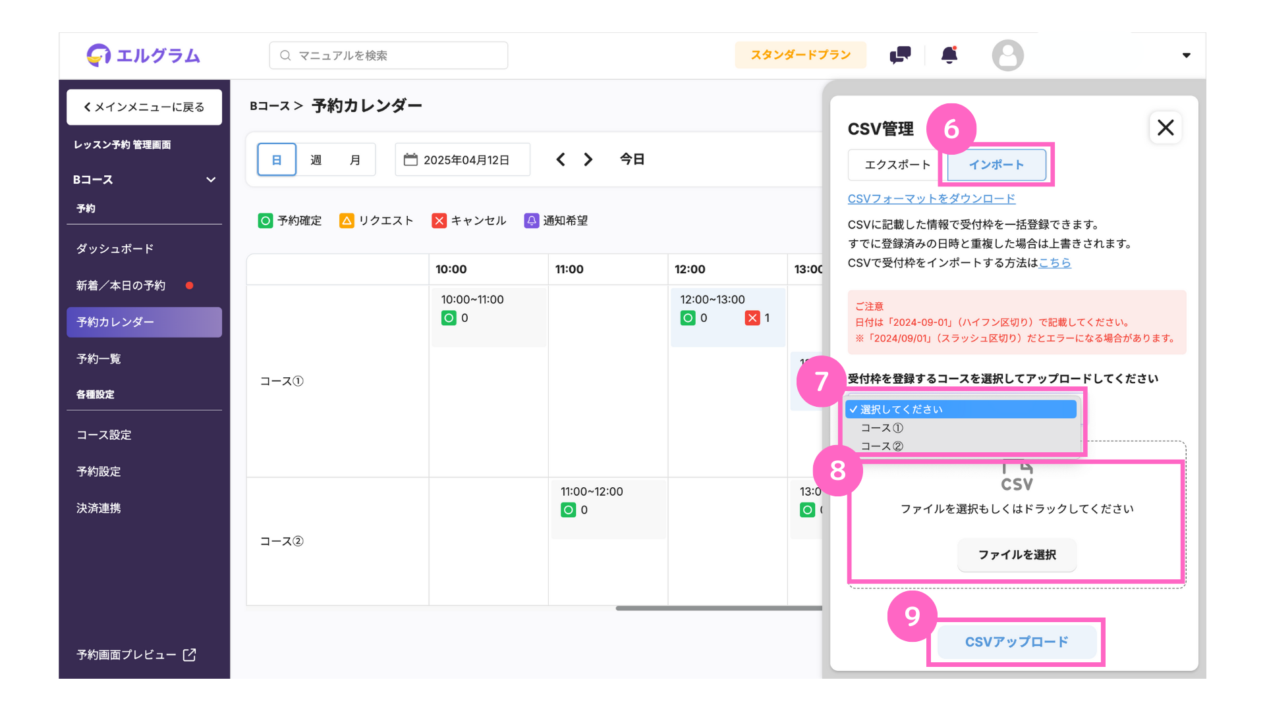The height and width of the screenshot is (711, 1265).
Task: Click CSVフォーマットをダウンロード link
Action: click(x=931, y=199)
